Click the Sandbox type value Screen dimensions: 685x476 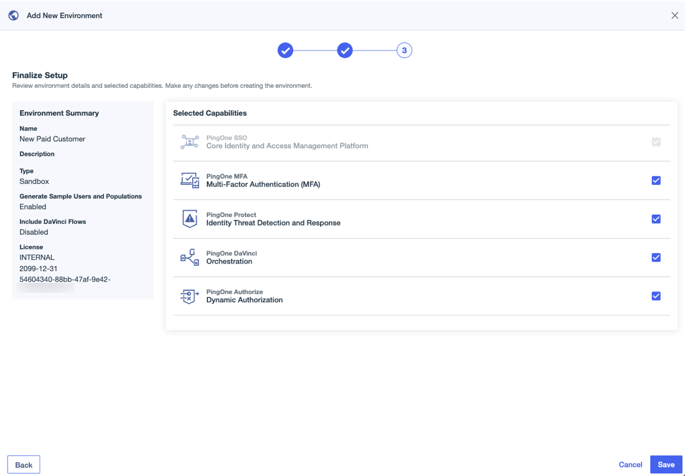(34, 181)
